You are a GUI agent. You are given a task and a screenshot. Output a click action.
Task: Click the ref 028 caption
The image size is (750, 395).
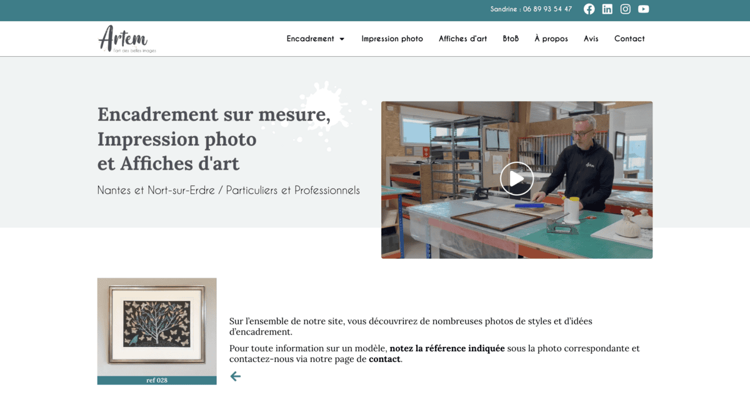coord(157,380)
